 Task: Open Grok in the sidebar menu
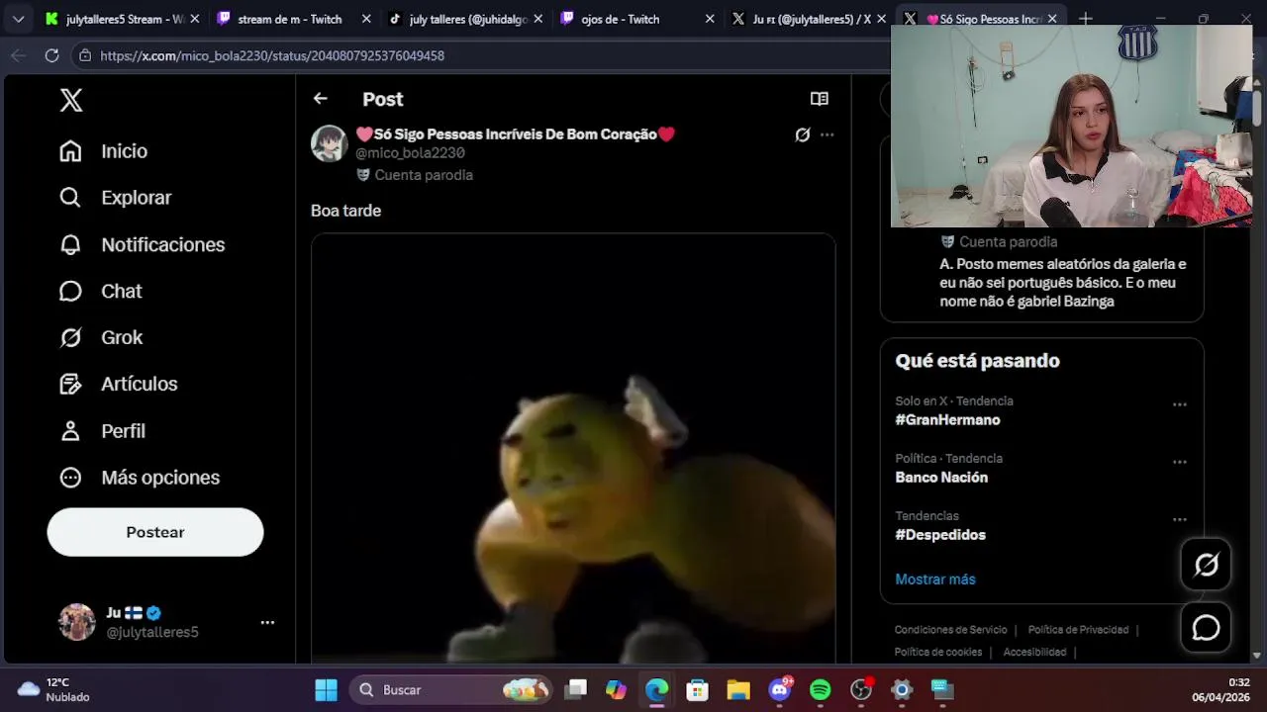pos(100,337)
